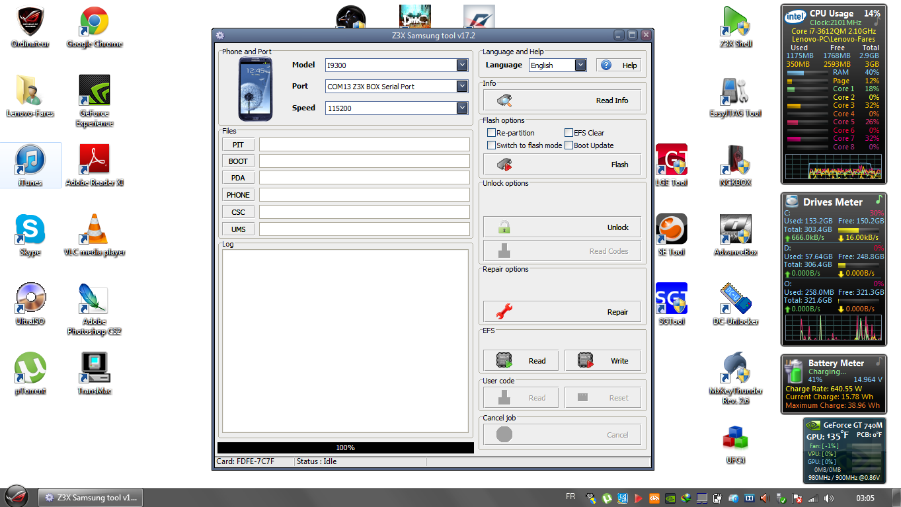The image size is (901, 507).
Task: Click the EFS Write button
Action: (x=603, y=361)
